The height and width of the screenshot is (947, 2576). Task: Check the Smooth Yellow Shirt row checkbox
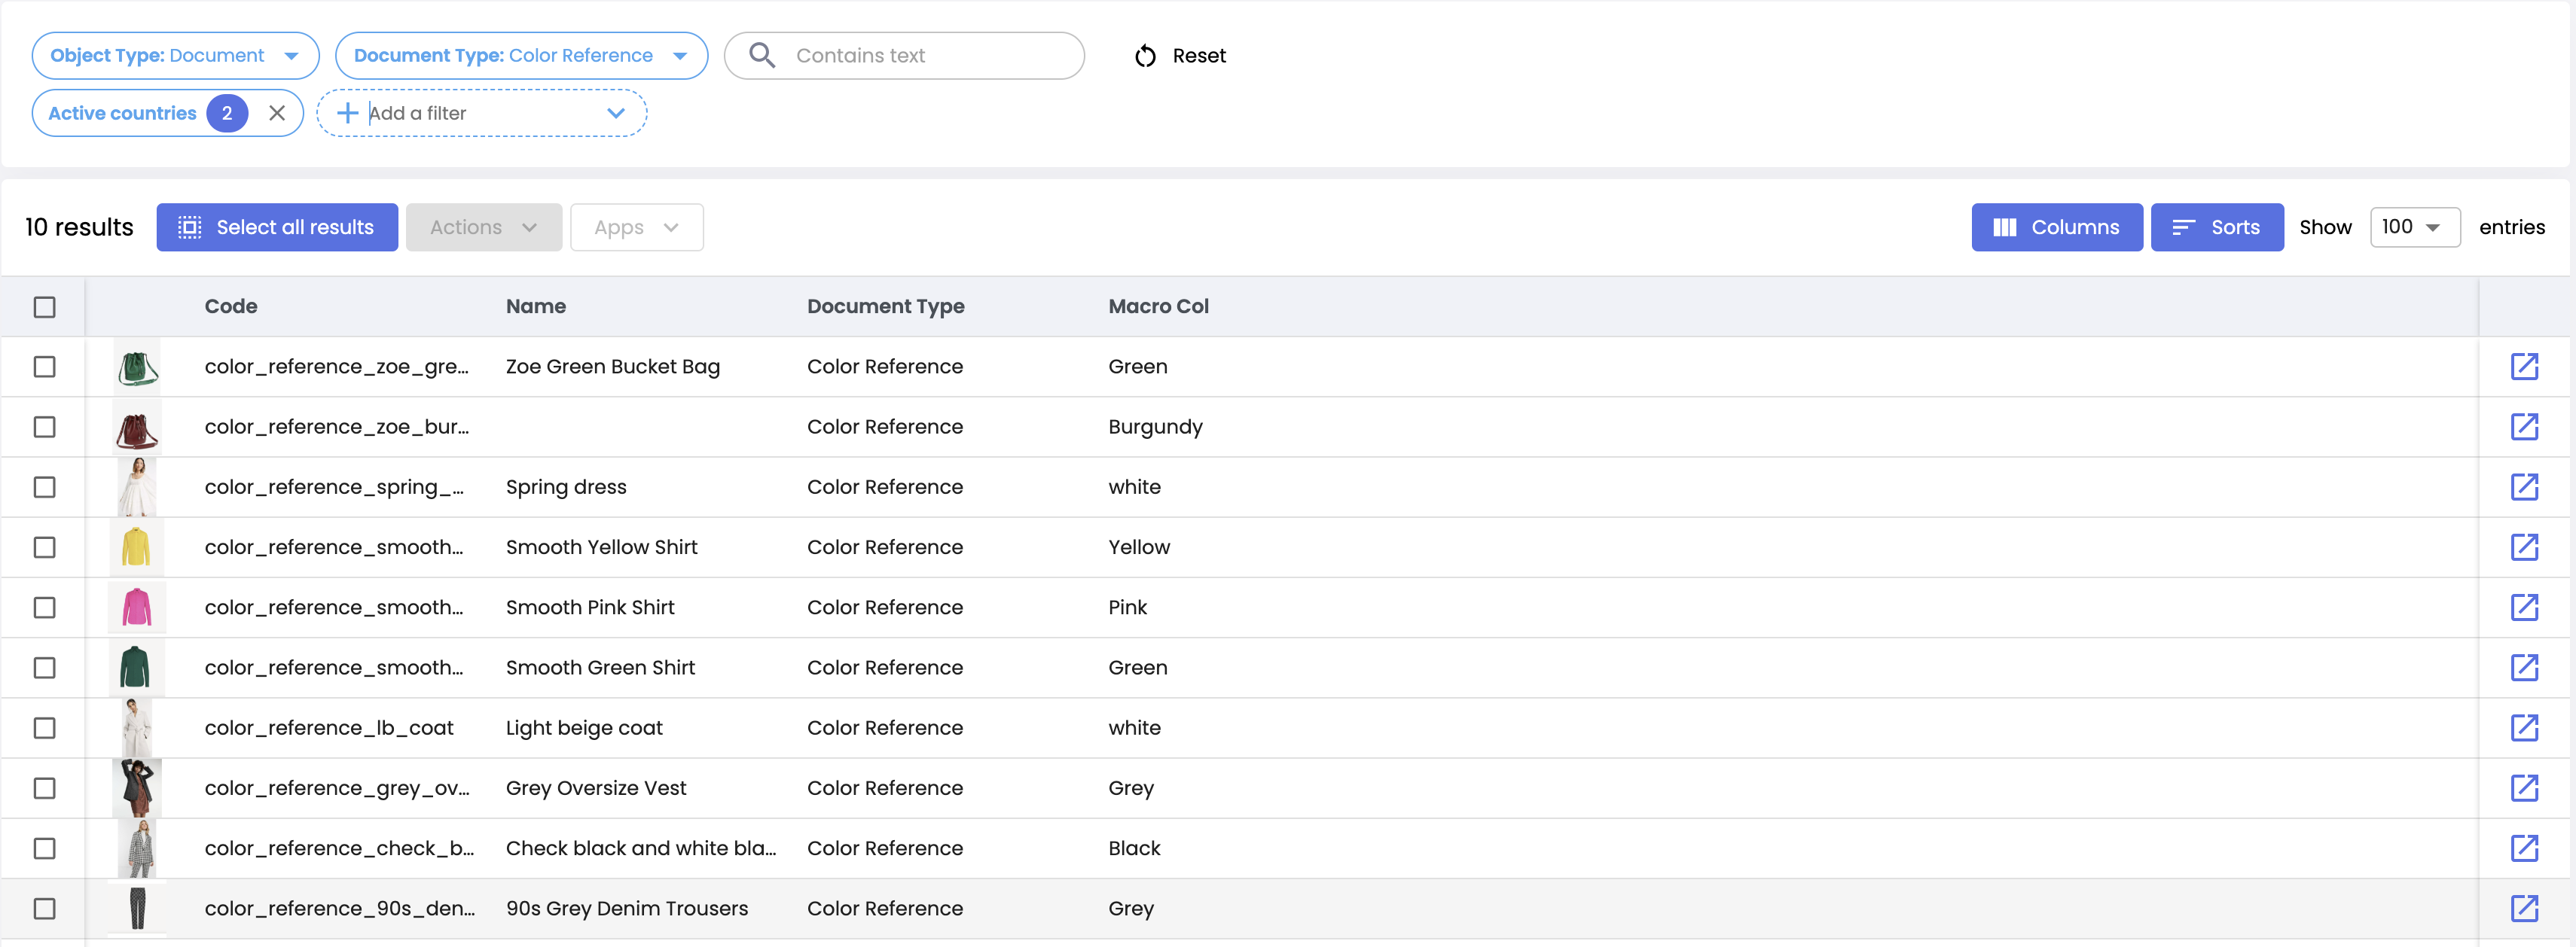44,547
